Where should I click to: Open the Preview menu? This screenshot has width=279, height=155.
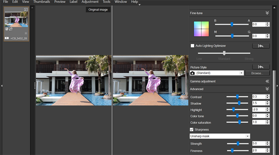(x=60, y=2)
